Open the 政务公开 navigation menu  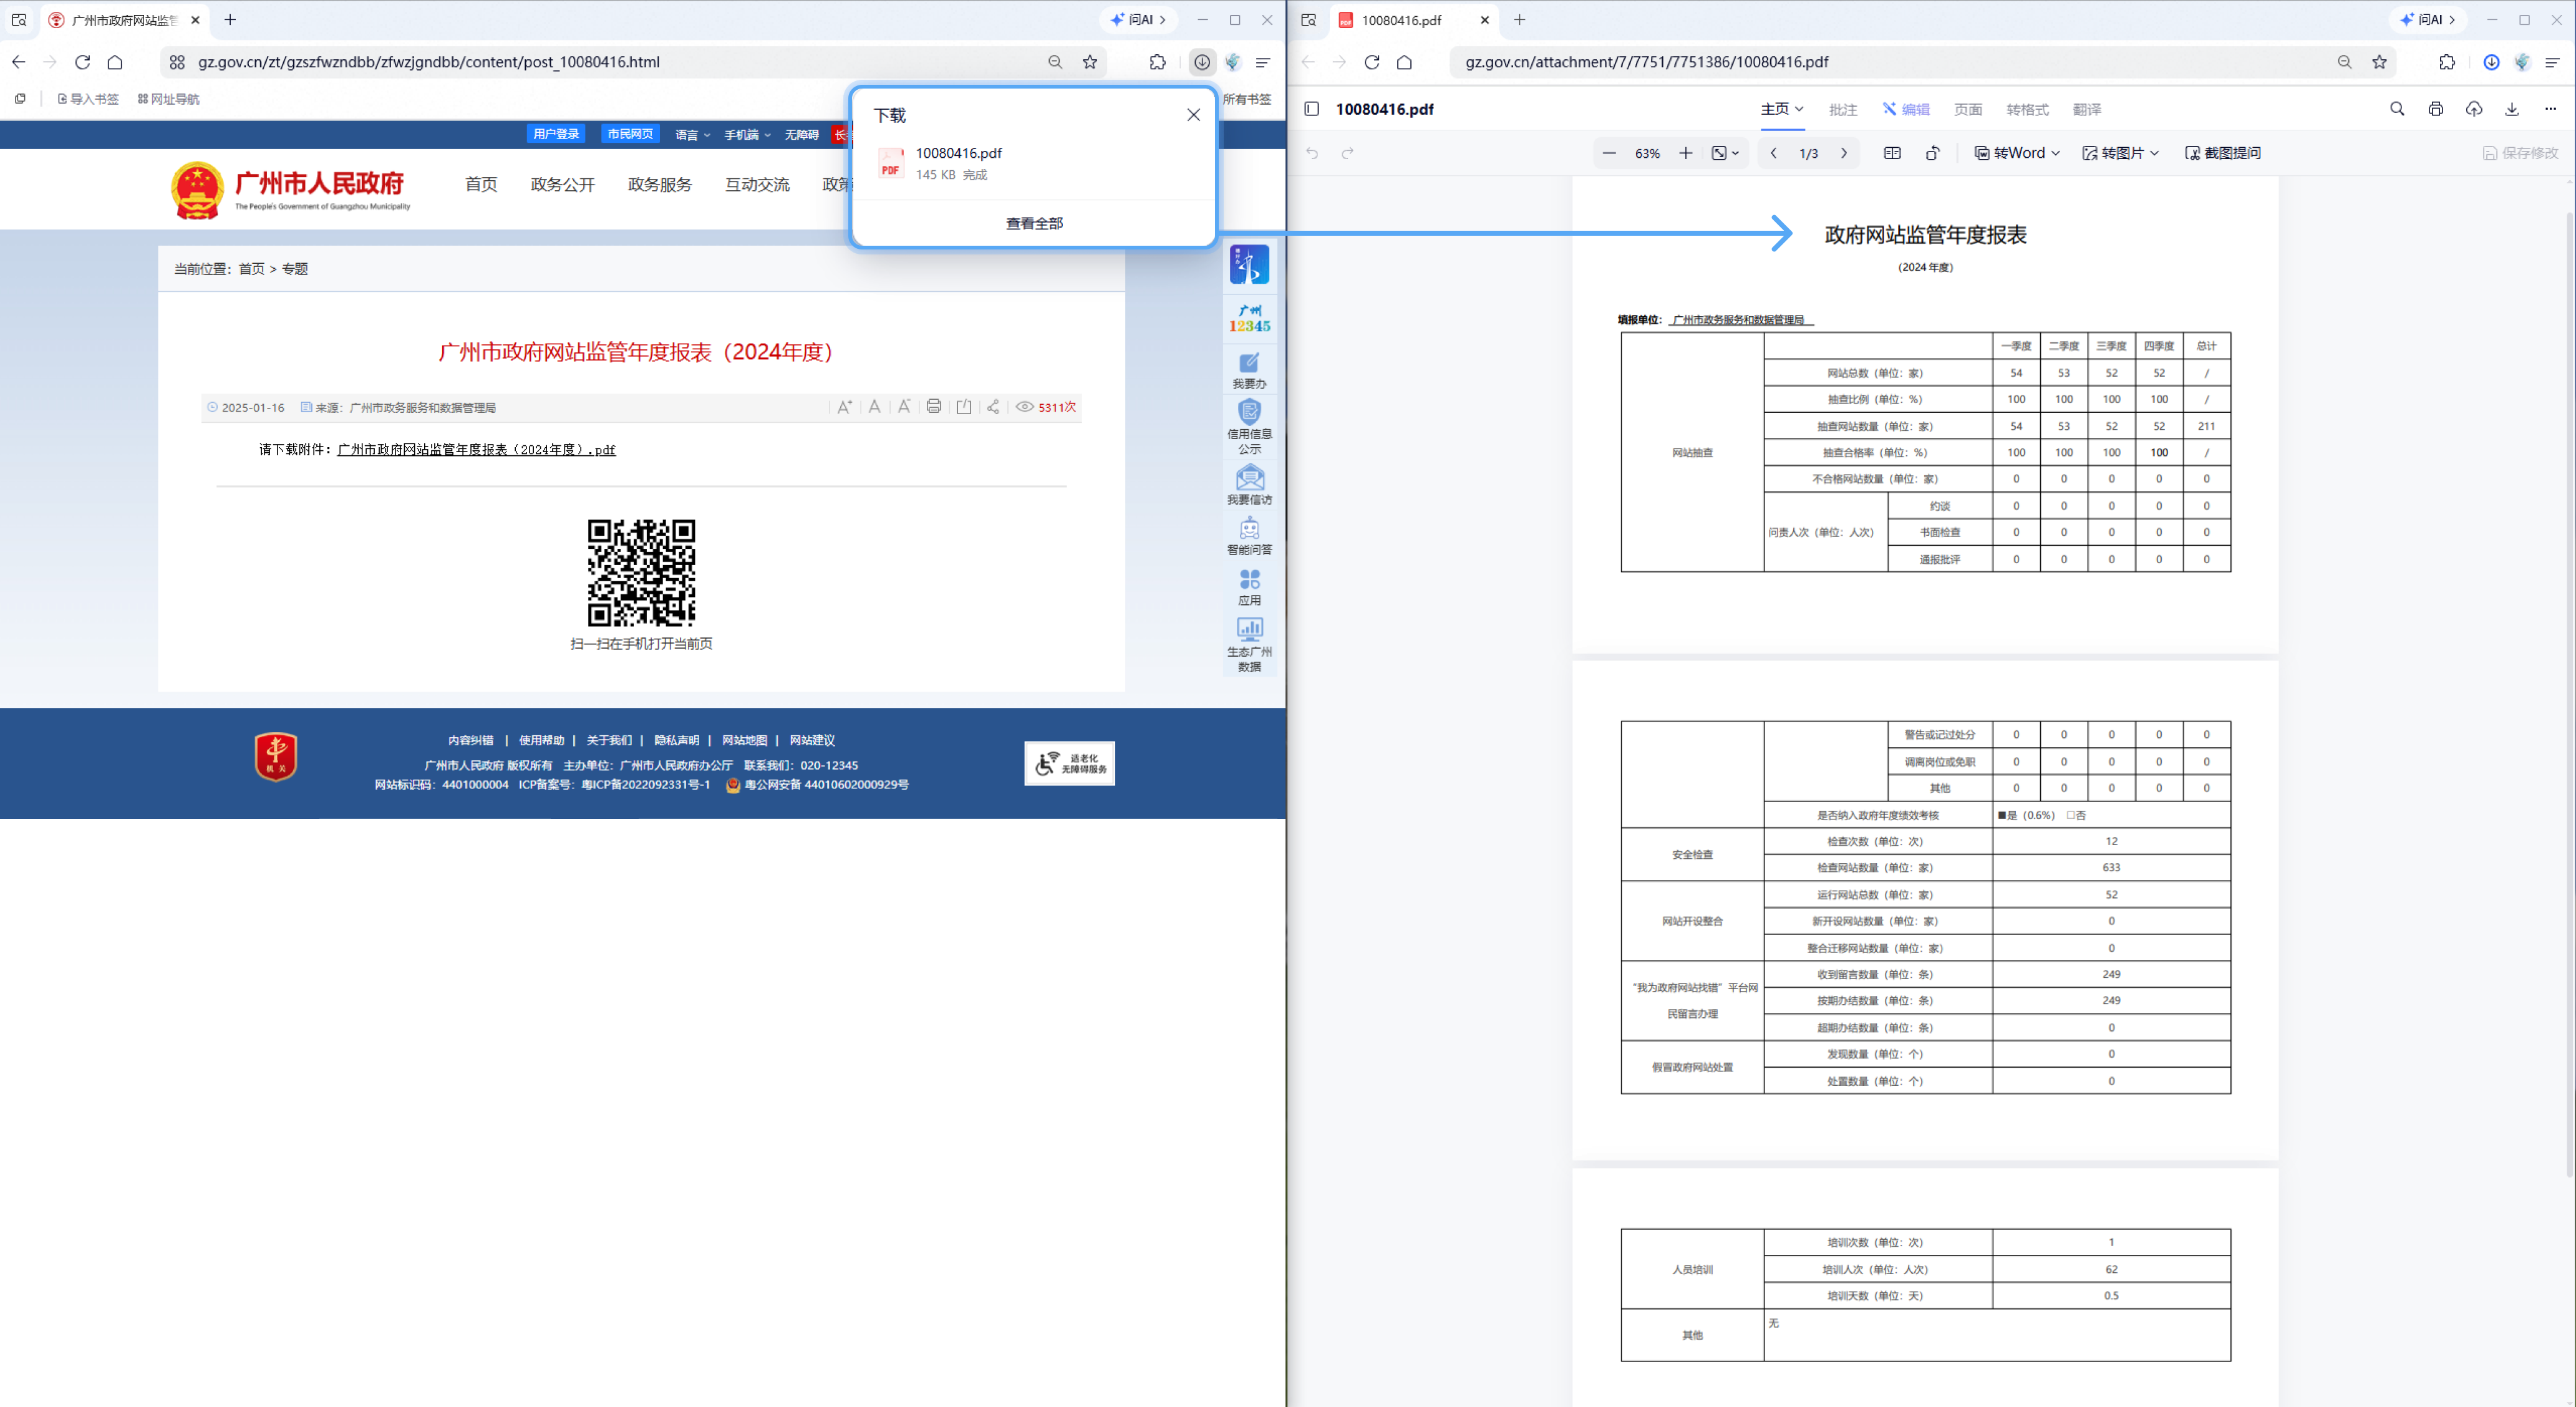562,185
